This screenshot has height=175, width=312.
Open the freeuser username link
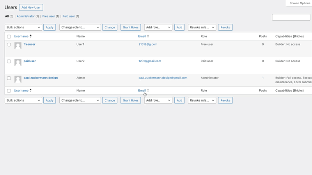pyautogui.click(x=30, y=44)
